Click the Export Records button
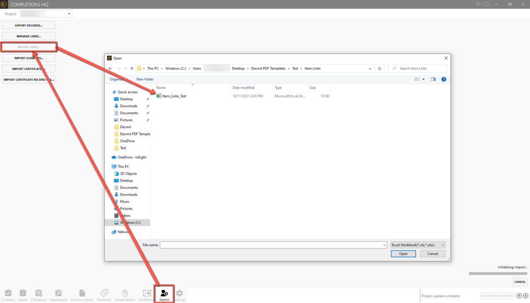Screen dimensions: 530x303 point(29,26)
